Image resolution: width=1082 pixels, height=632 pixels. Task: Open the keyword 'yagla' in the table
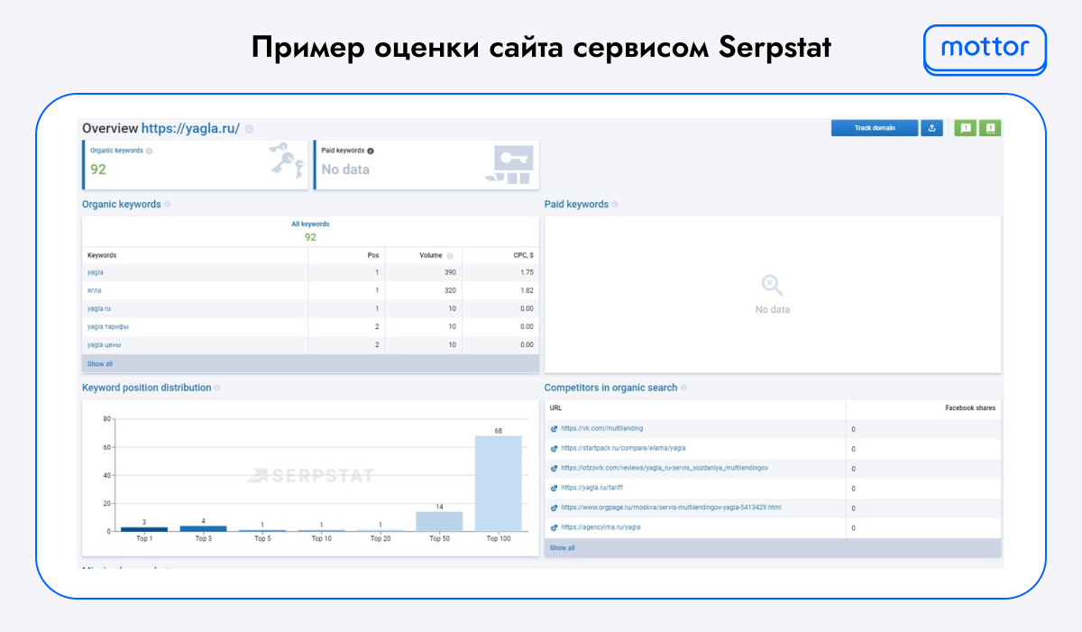click(96, 272)
